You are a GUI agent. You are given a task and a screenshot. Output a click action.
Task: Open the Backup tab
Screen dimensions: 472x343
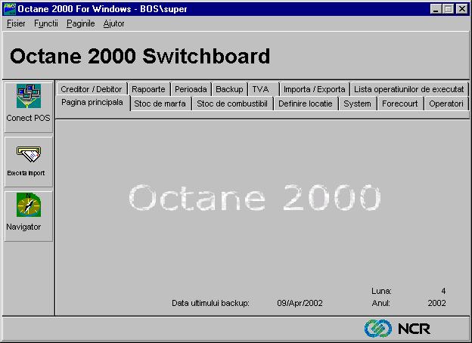[229, 89]
